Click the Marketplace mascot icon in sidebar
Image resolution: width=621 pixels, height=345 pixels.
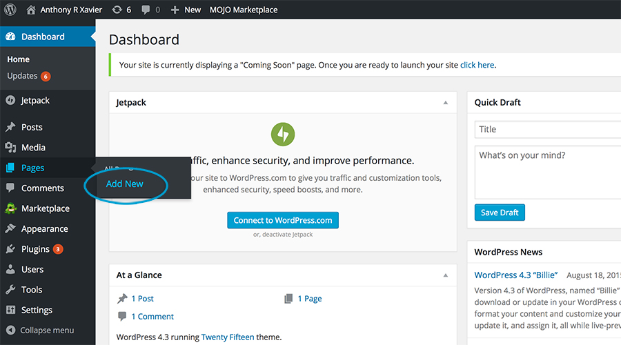pos(10,208)
